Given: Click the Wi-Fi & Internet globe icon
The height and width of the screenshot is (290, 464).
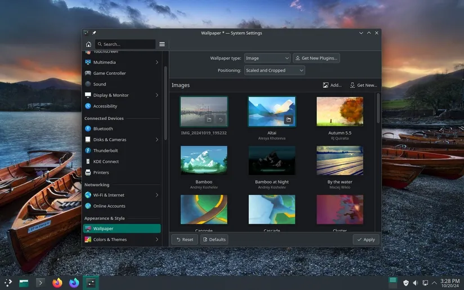Looking at the screenshot, I should point(88,195).
